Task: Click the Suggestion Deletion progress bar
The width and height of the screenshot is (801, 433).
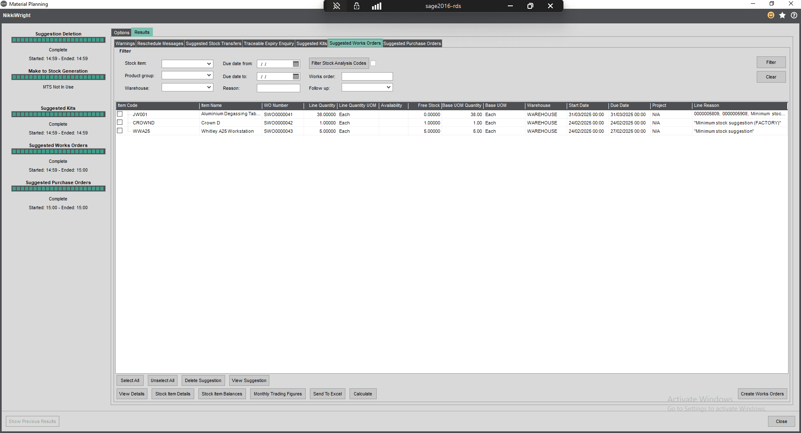Action: coord(58,40)
